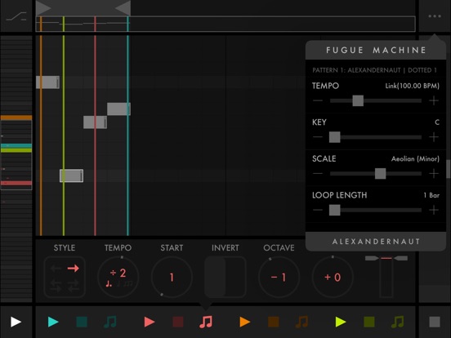Decrease KEY with the minus button
The width and height of the screenshot is (451, 338).
318,137
